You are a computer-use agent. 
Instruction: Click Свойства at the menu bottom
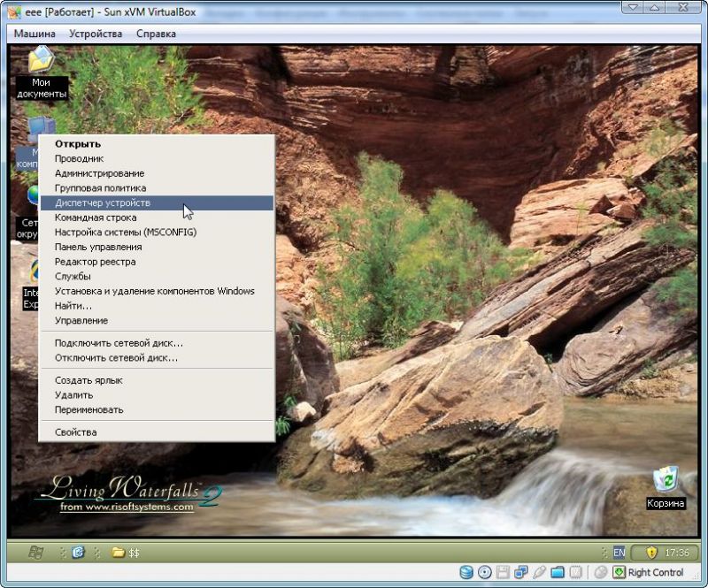coord(76,432)
